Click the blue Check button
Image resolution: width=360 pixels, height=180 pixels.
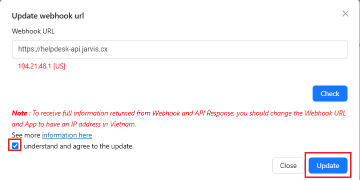[x=330, y=93]
